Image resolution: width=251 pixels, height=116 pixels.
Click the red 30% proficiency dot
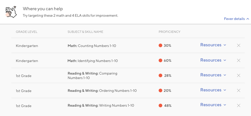pos(160,45)
